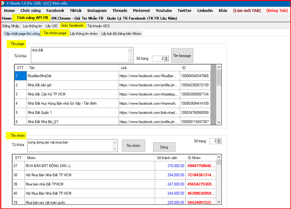Viewport: 291px width, 209px height.
Task: Click the V-Shorts app icon in title bar
Action: [x=3, y=3]
